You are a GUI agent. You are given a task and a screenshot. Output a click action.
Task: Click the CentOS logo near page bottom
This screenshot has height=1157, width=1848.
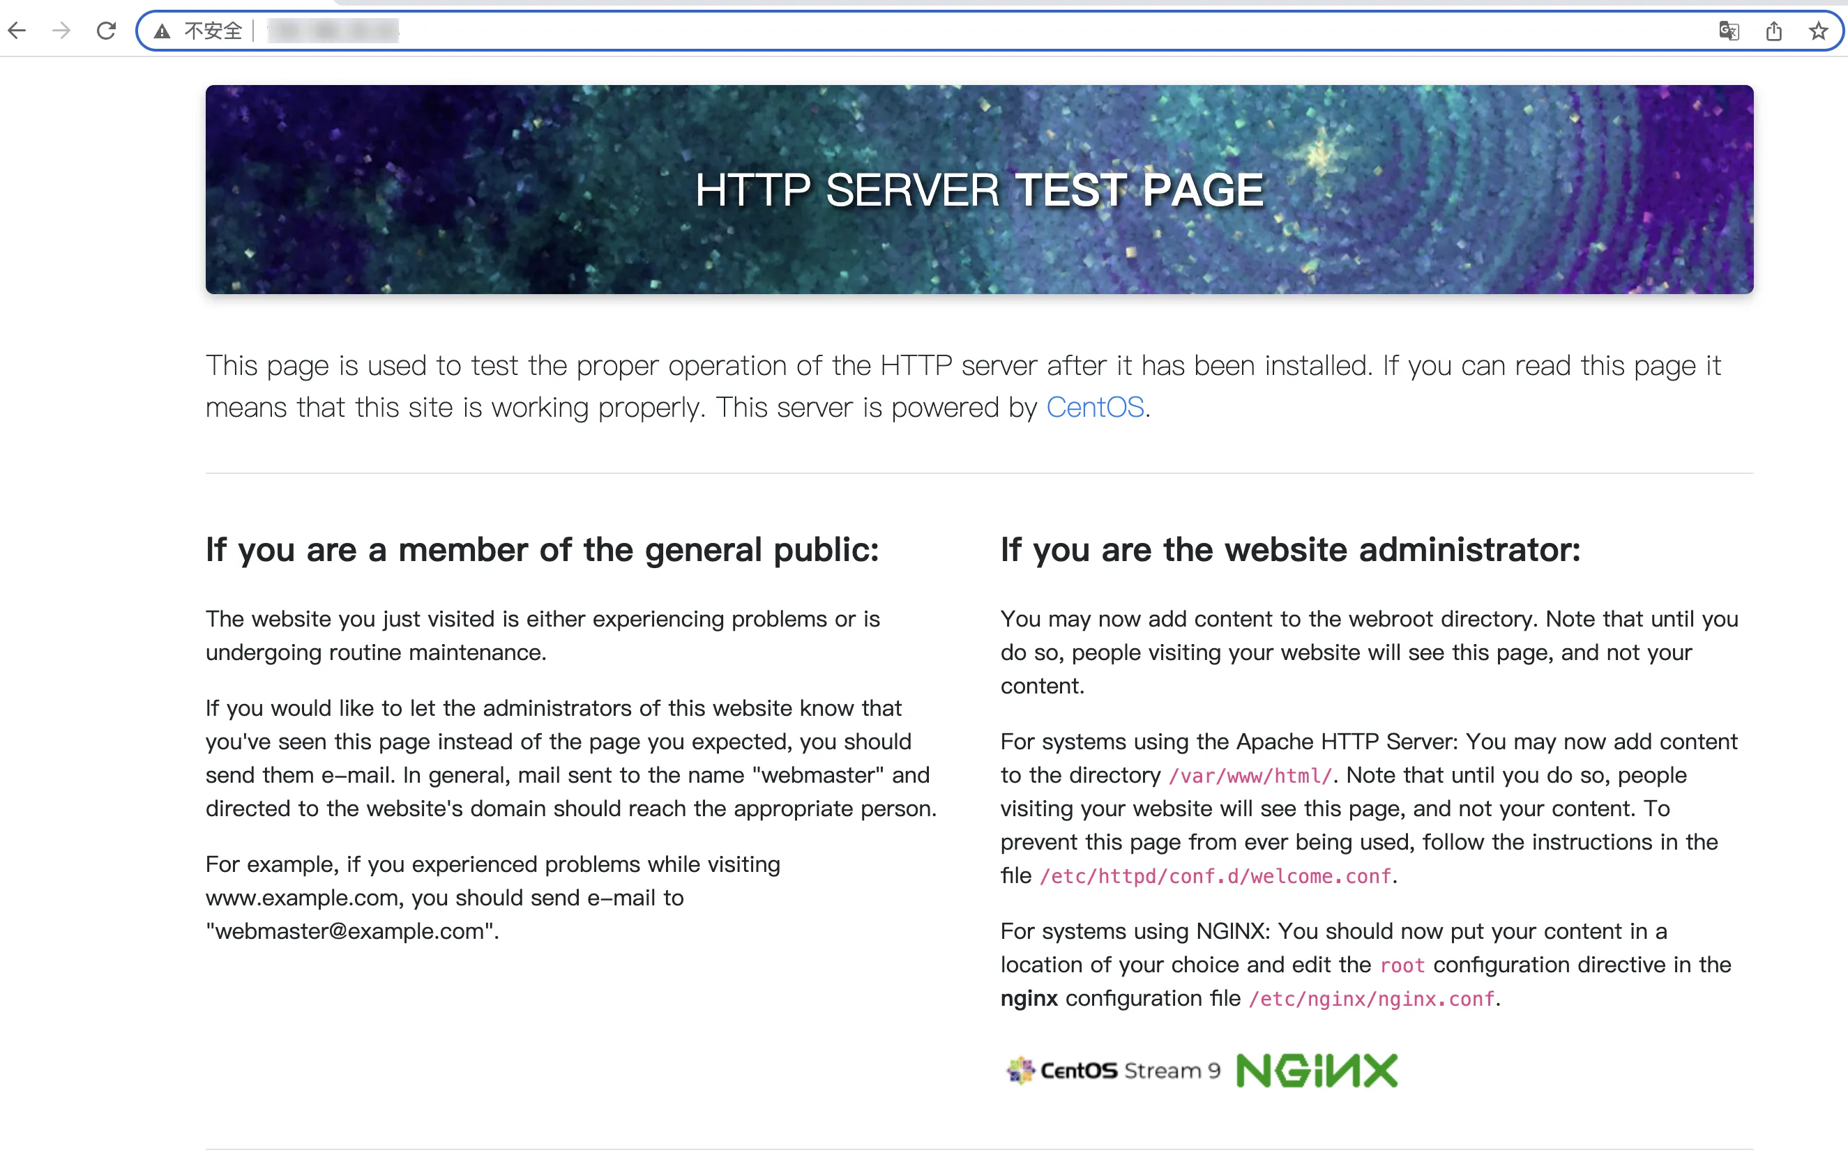1021,1069
